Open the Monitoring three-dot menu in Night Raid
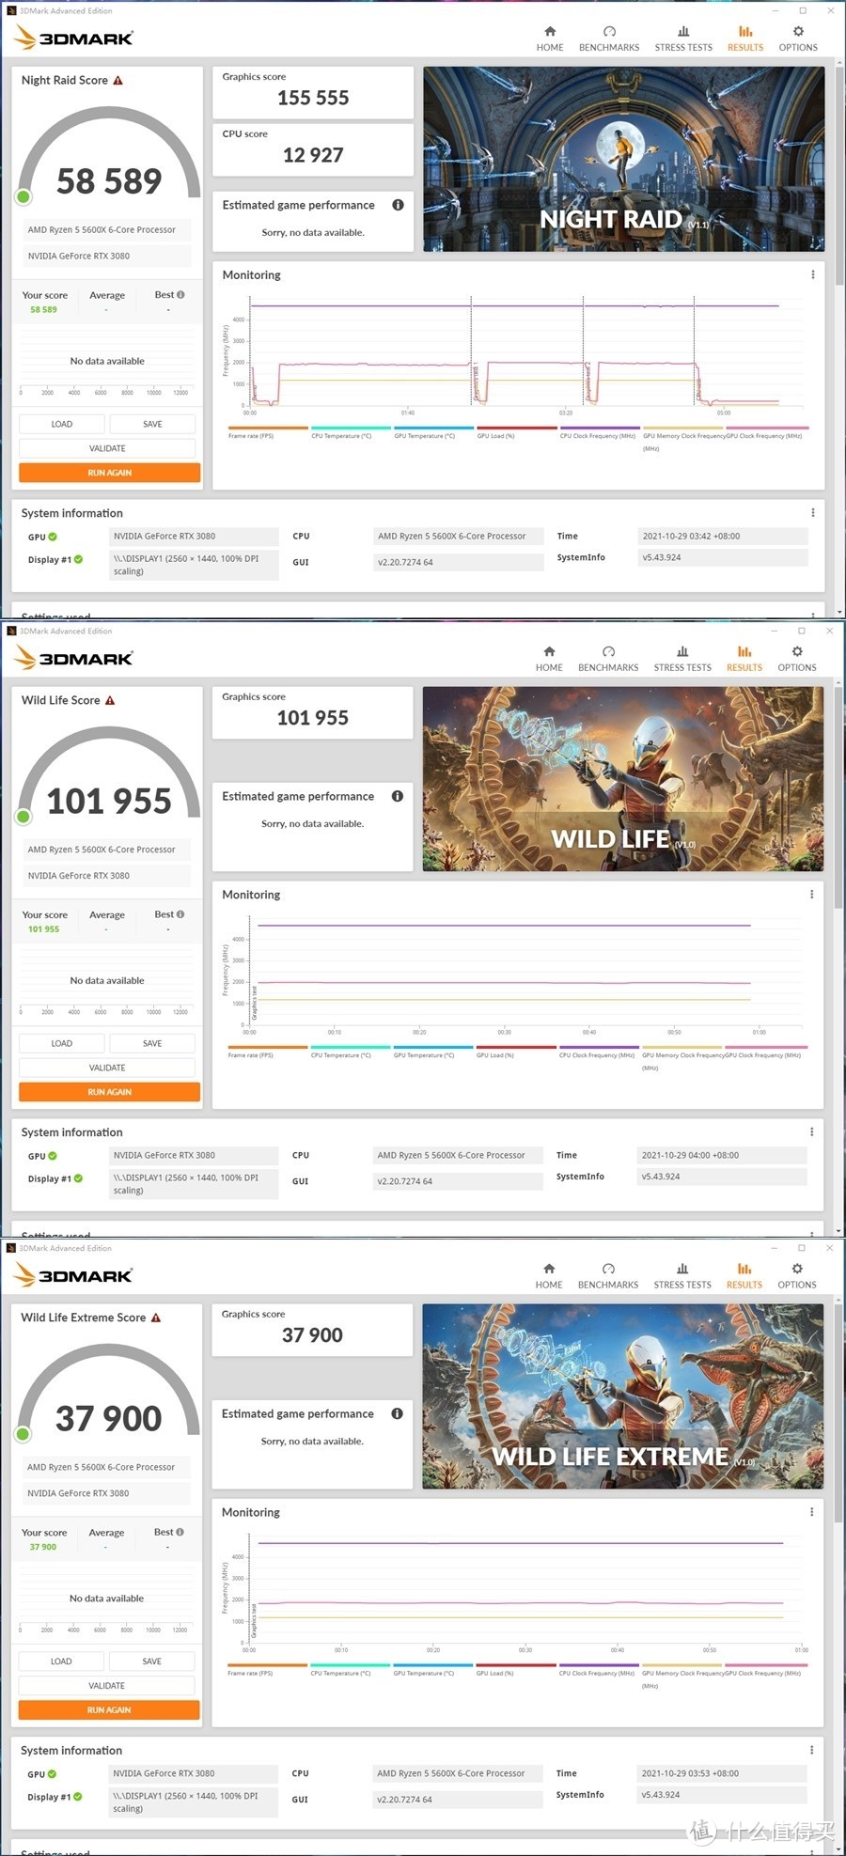This screenshot has width=846, height=1856. (x=812, y=275)
